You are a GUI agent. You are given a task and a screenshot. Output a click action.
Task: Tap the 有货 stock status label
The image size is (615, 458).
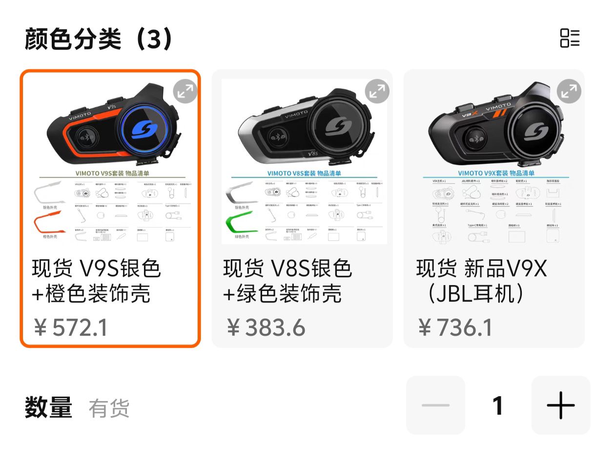[109, 408]
